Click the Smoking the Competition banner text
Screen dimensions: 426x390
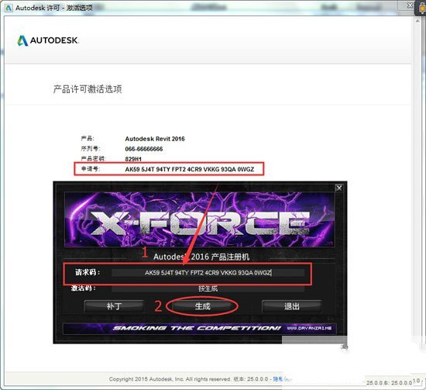point(197,328)
